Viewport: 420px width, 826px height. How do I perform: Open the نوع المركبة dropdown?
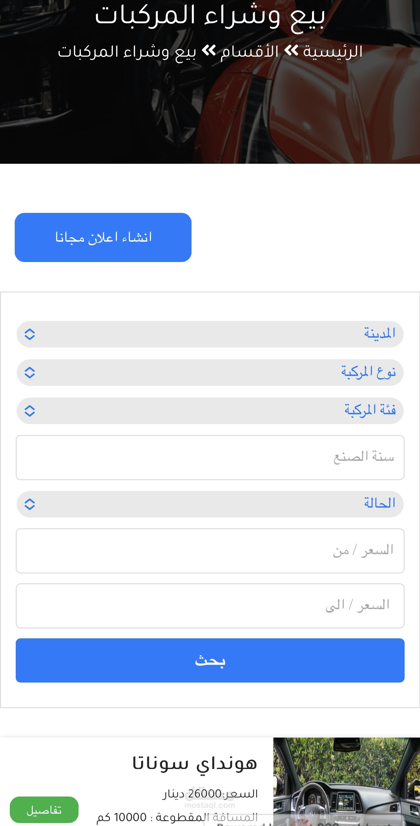click(x=210, y=372)
